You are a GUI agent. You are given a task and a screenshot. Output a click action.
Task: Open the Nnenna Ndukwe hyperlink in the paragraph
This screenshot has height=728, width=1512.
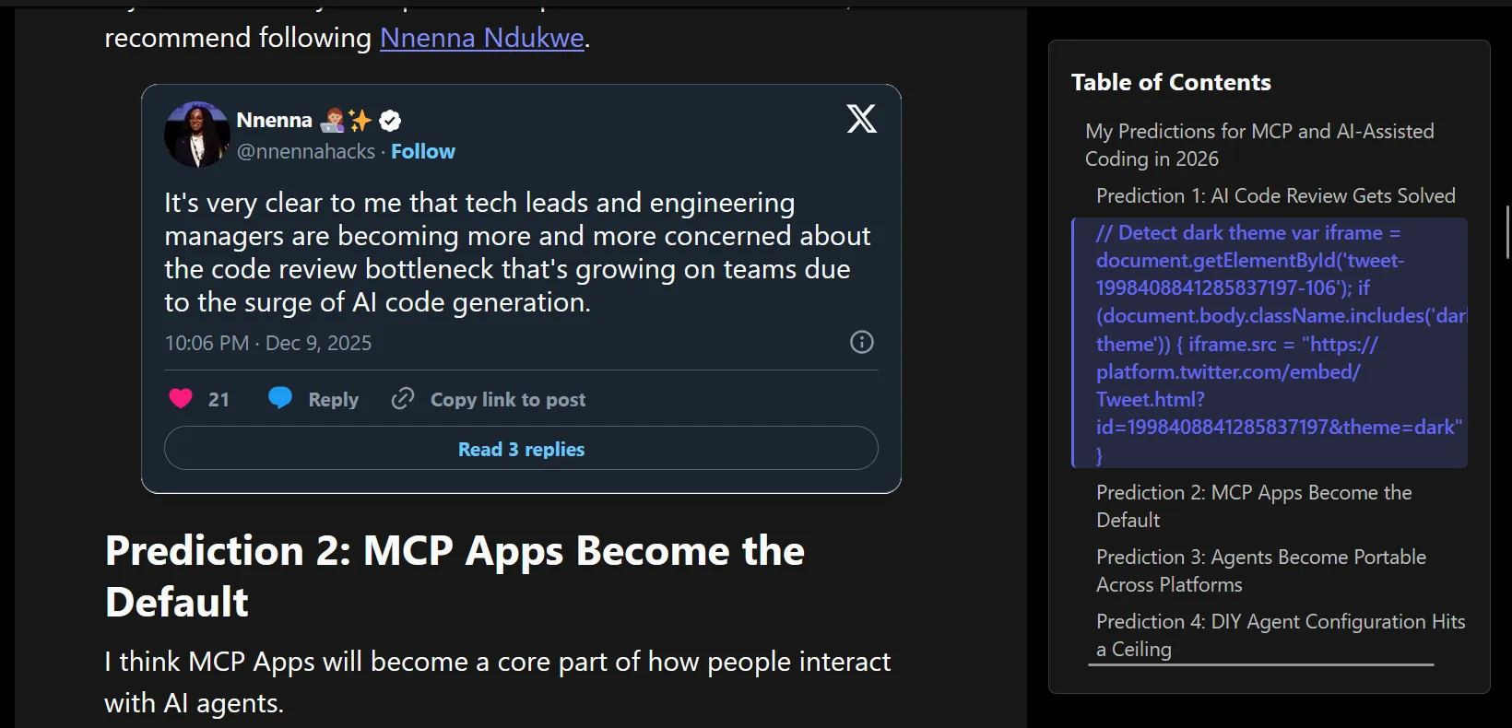click(481, 38)
